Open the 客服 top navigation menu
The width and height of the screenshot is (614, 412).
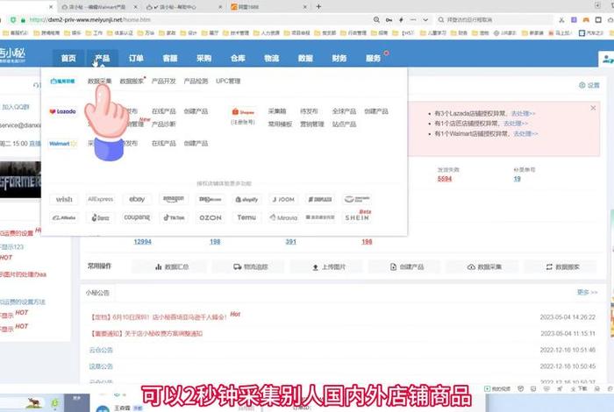coord(170,59)
